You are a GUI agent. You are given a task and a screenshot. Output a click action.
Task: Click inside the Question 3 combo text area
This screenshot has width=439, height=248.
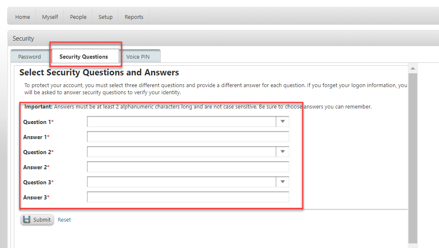click(181, 182)
